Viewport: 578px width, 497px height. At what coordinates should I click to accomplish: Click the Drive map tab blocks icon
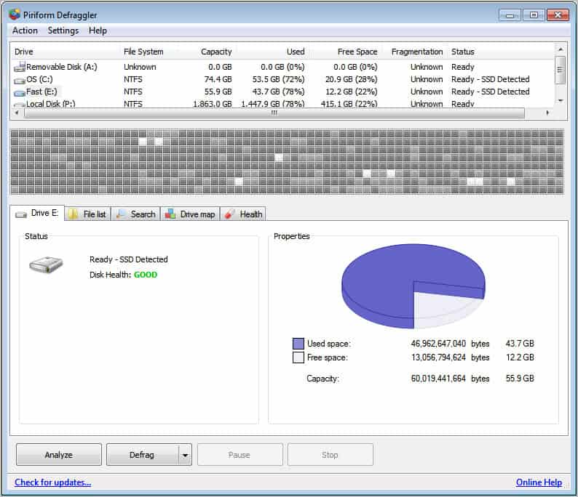170,214
